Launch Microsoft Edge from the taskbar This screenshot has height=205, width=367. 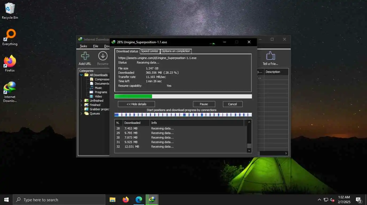coord(139,200)
